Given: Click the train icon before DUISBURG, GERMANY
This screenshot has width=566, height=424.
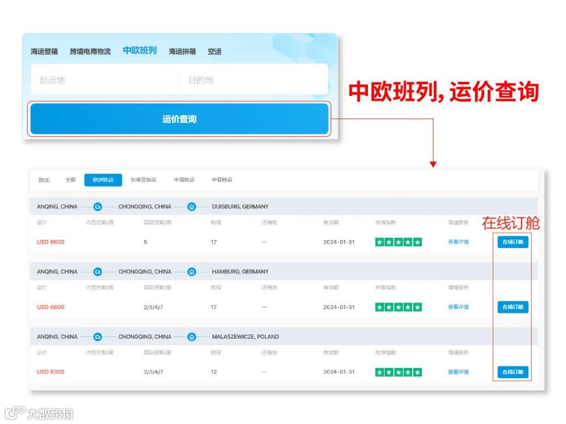Looking at the screenshot, I should pos(192,206).
